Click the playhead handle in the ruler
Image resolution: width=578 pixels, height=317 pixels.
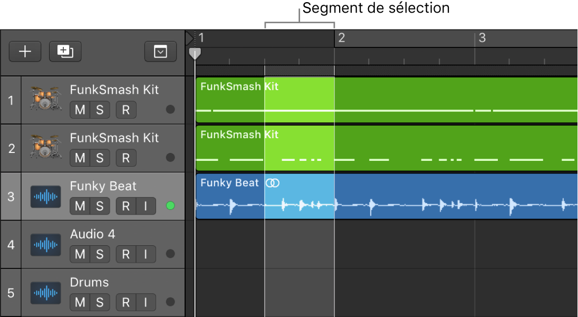pyautogui.click(x=195, y=53)
